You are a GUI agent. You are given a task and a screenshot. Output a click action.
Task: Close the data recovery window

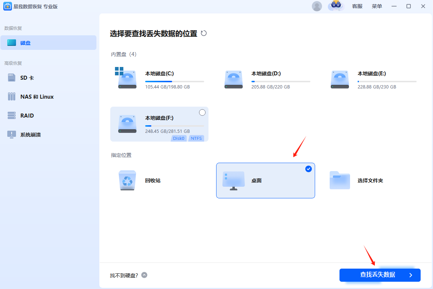423,6
